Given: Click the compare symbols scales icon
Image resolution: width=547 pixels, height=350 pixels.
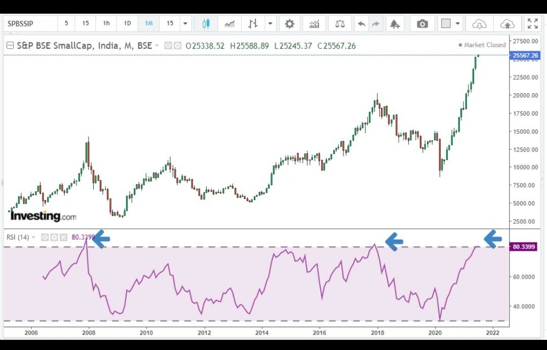Looking at the screenshot, I should point(340,24).
